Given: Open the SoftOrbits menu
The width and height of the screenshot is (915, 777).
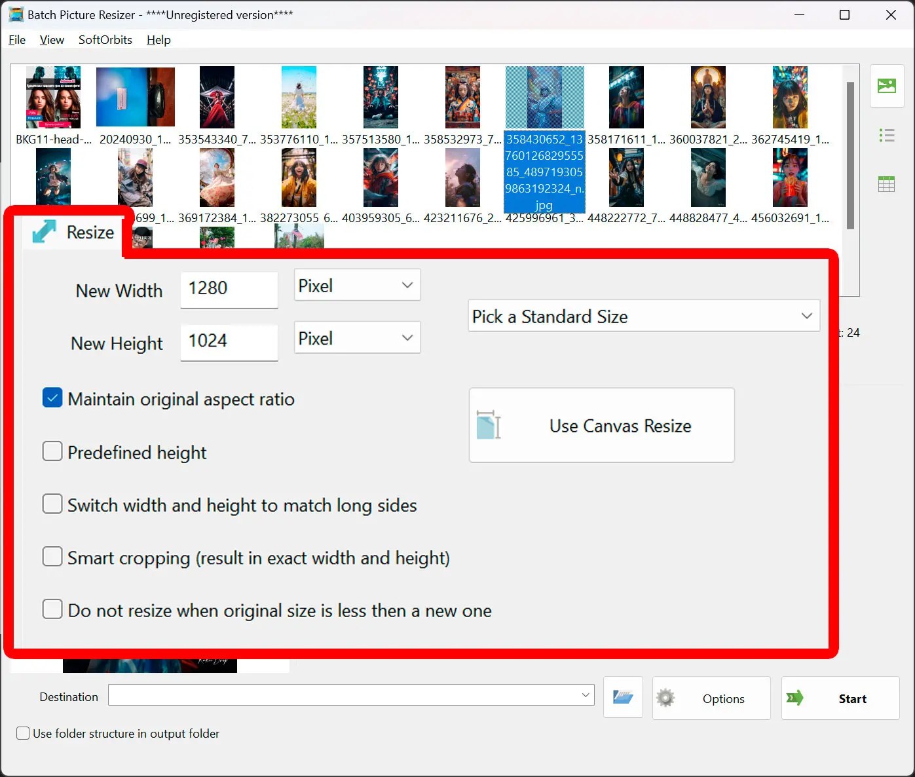Looking at the screenshot, I should coord(105,40).
